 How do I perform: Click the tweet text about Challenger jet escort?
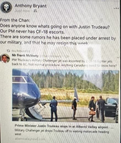[64, 63]
